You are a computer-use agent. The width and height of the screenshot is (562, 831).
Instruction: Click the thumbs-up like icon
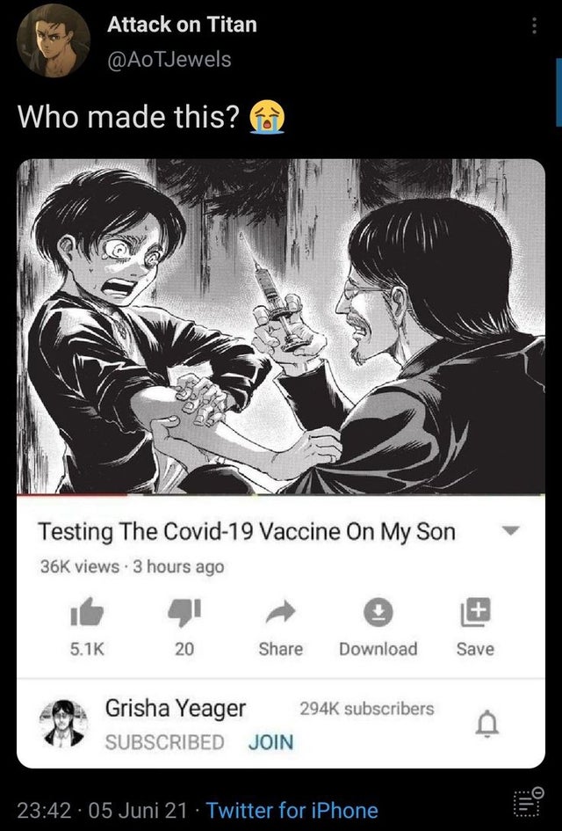click(x=87, y=612)
